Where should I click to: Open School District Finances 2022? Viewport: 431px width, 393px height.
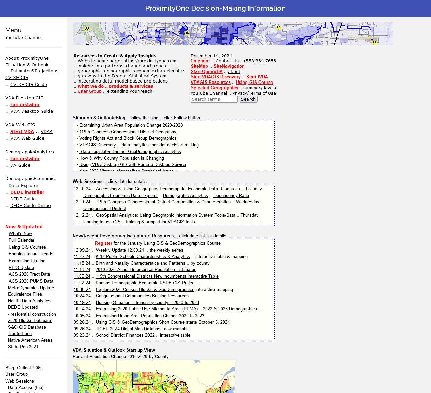pyautogui.click(x=125, y=335)
